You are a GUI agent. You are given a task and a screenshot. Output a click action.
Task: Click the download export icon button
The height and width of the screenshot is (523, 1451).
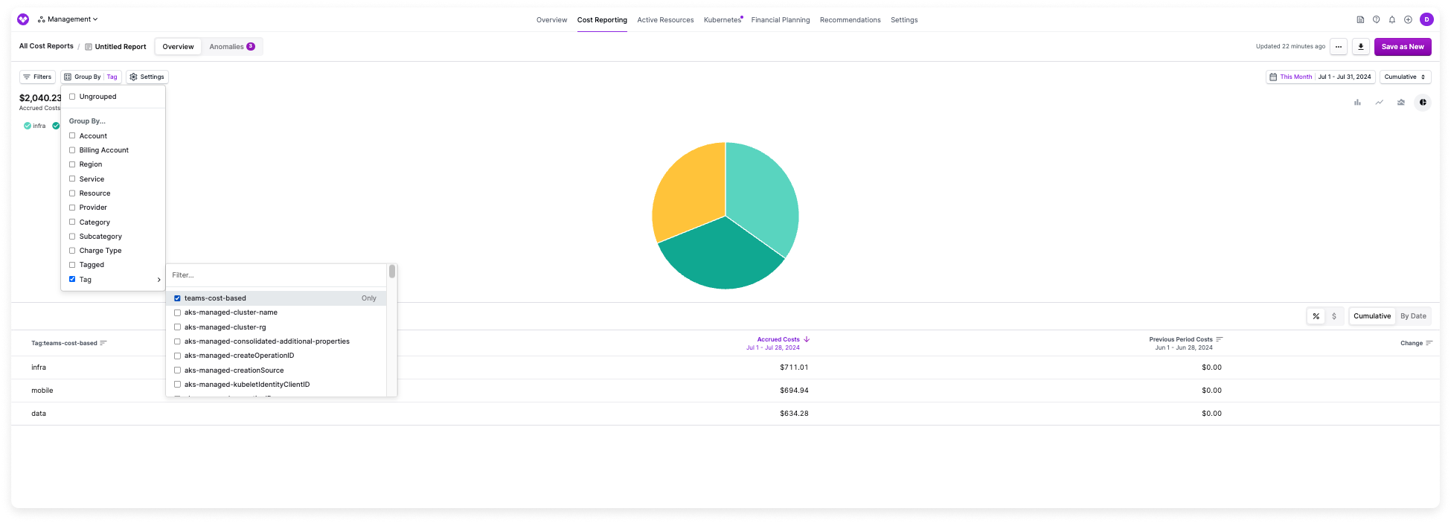[1361, 46]
